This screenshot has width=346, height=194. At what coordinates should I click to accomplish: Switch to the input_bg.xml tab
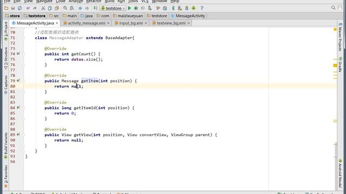click(131, 23)
